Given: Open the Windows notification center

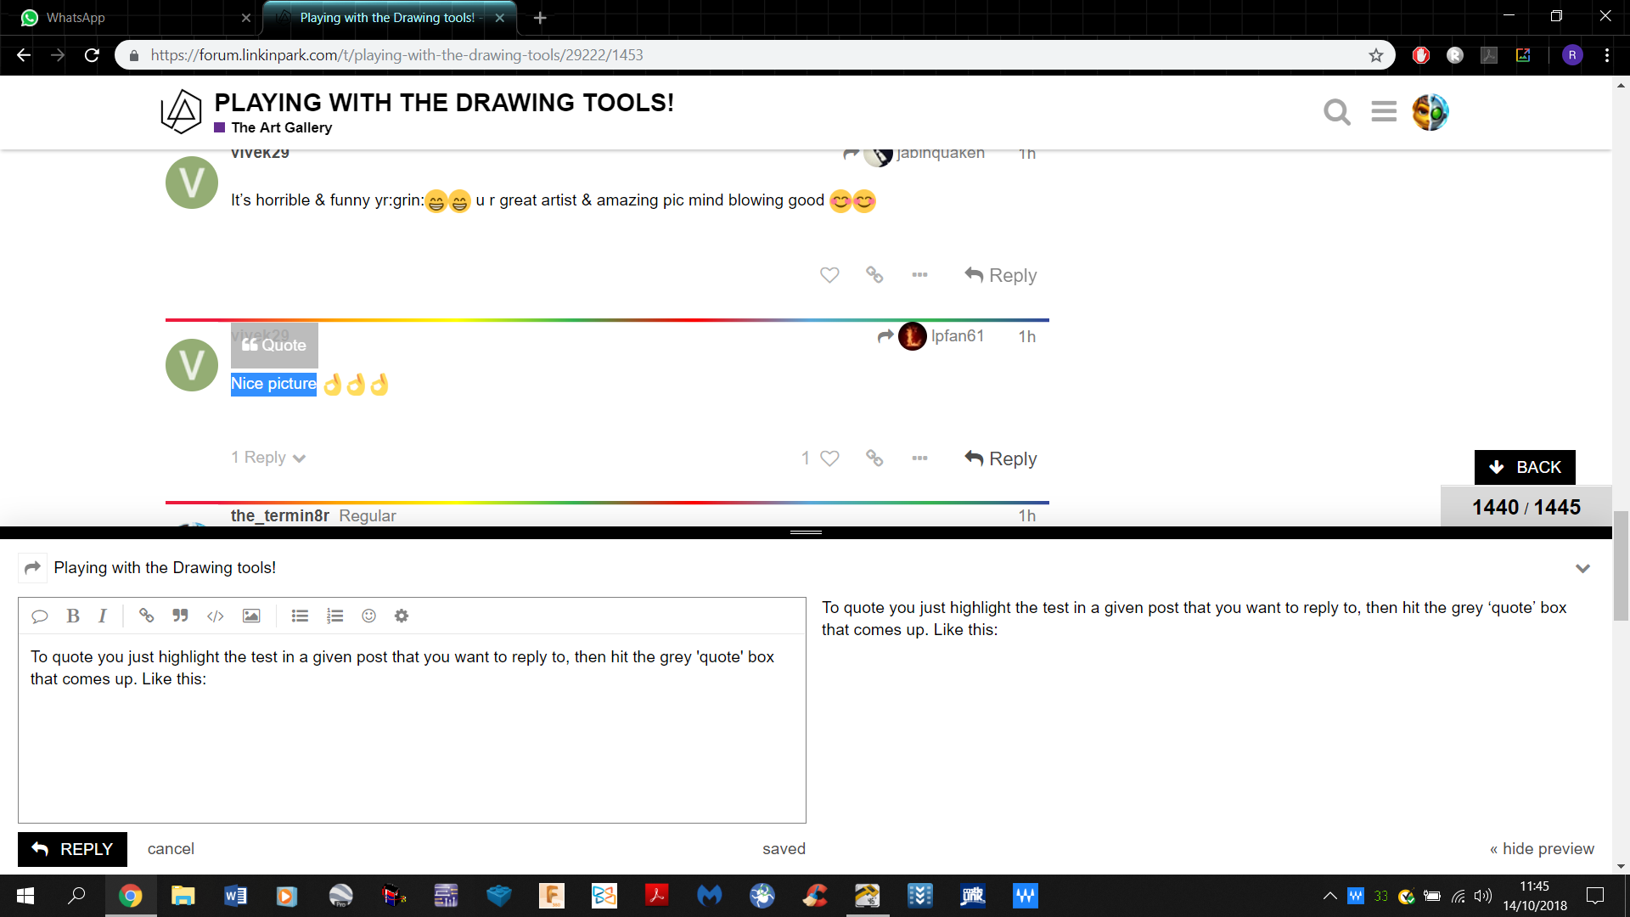Looking at the screenshot, I should [1595, 896].
